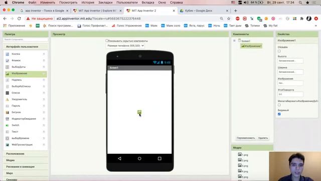Toggle Показывать скрытые компоненты checkbox
The height and width of the screenshot is (181, 321).
point(107,41)
